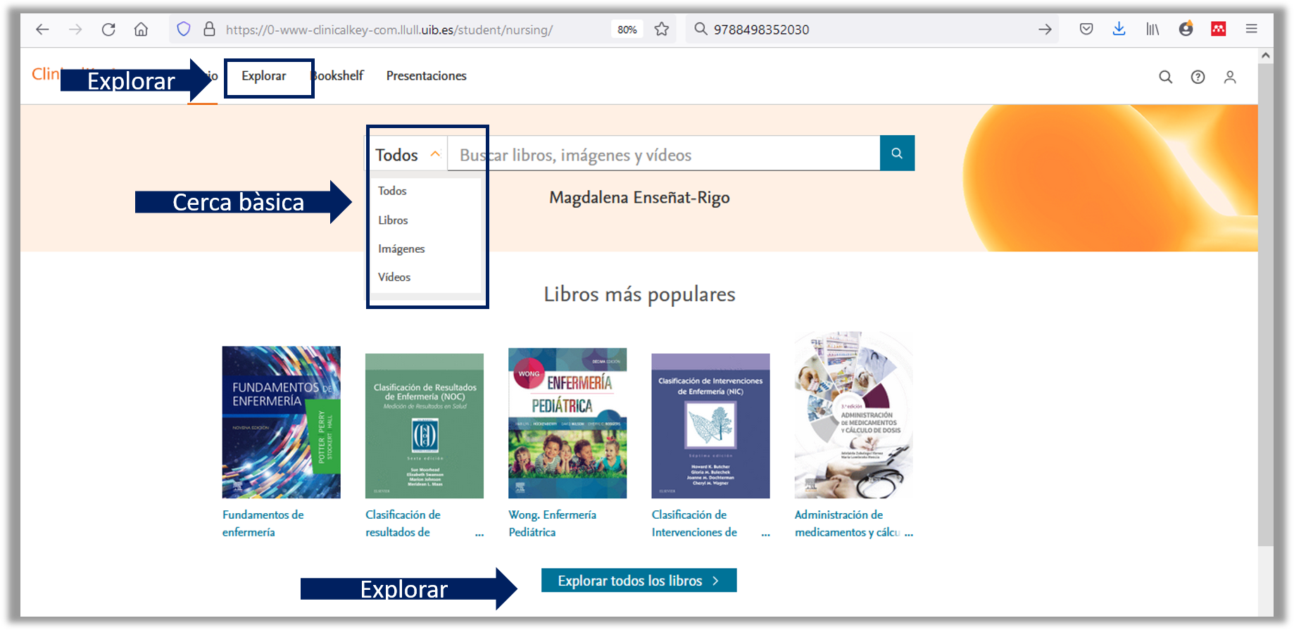Open the Firefox hamburger menu
The height and width of the screenshot is (630, 1294).
coord(1251,29)
